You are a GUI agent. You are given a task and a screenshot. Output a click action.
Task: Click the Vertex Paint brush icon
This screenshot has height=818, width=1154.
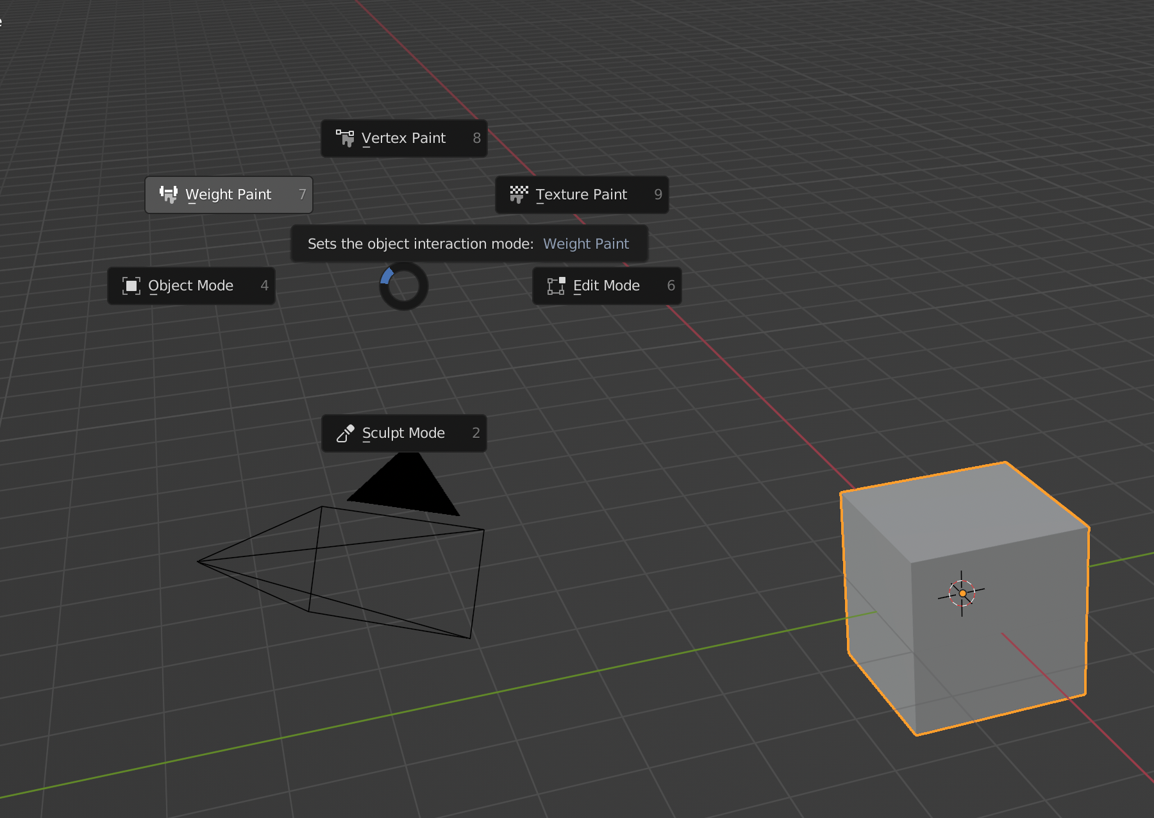click(x=345, y=138)
